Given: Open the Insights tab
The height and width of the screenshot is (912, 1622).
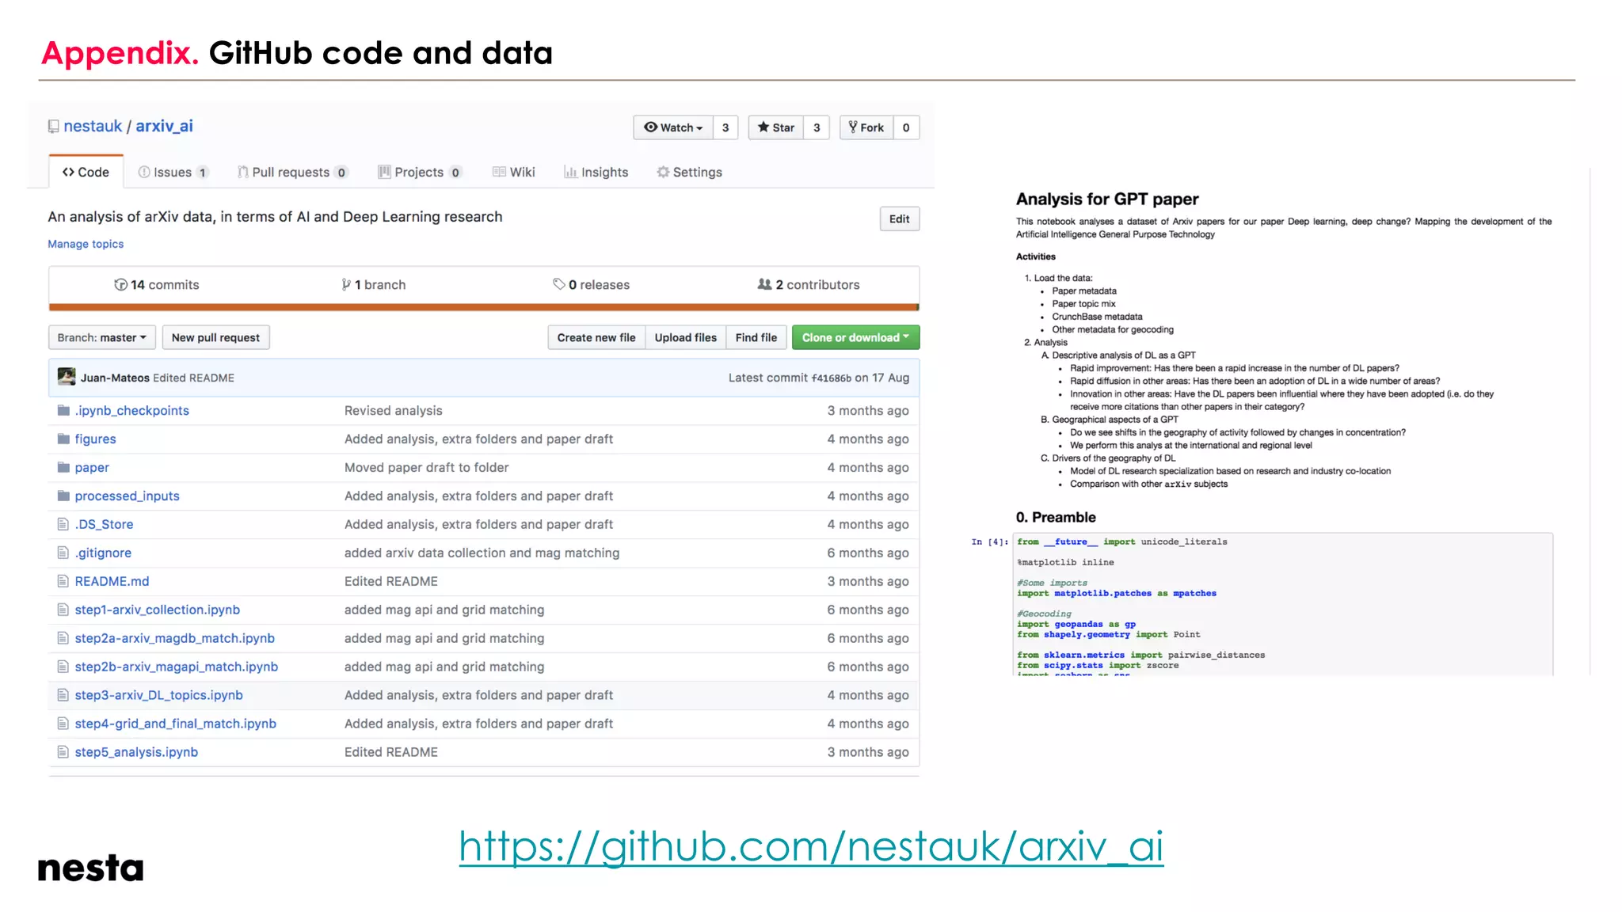Looking at the screenshot, I should [x=596, y=173].
